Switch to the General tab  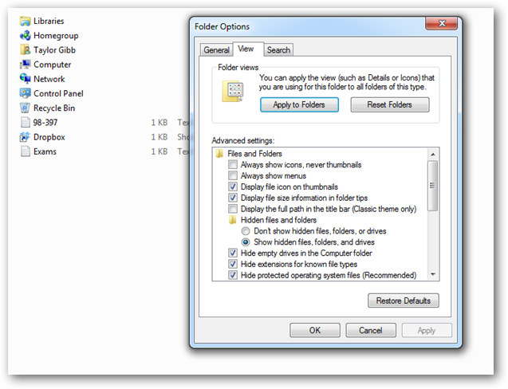pyautogui.click(x=216, y=50)
